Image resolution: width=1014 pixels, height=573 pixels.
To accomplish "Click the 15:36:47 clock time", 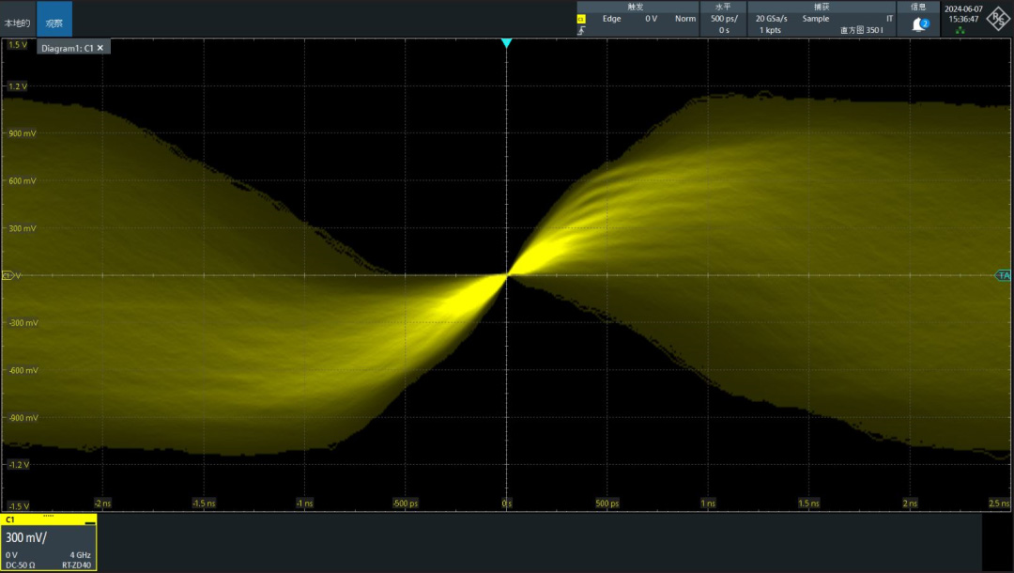I will pyautogui.click(x=963, y=20).
